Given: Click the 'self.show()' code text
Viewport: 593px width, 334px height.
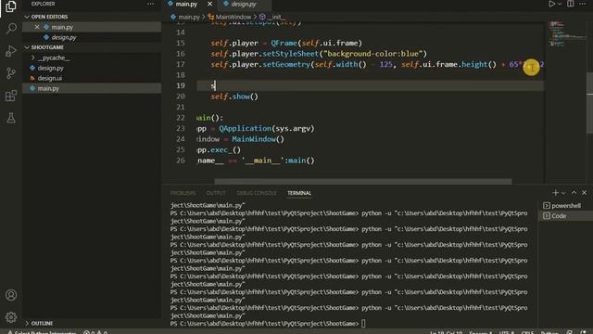Looking at the screenshot, I should pos(234,96).
